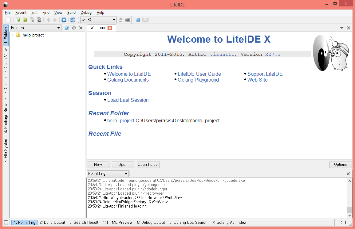Close the Welcome tab with red X

(110, 28)
